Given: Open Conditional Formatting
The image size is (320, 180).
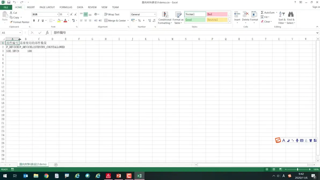Looking at the screenshot, I should pos(165,18).
